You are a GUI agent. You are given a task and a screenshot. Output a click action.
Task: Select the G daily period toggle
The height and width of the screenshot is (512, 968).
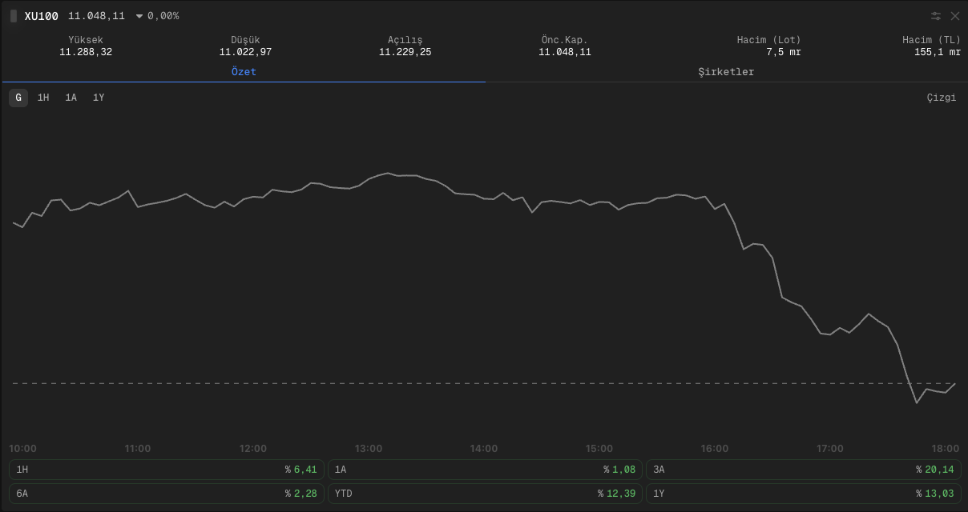[x=18, y=98]
